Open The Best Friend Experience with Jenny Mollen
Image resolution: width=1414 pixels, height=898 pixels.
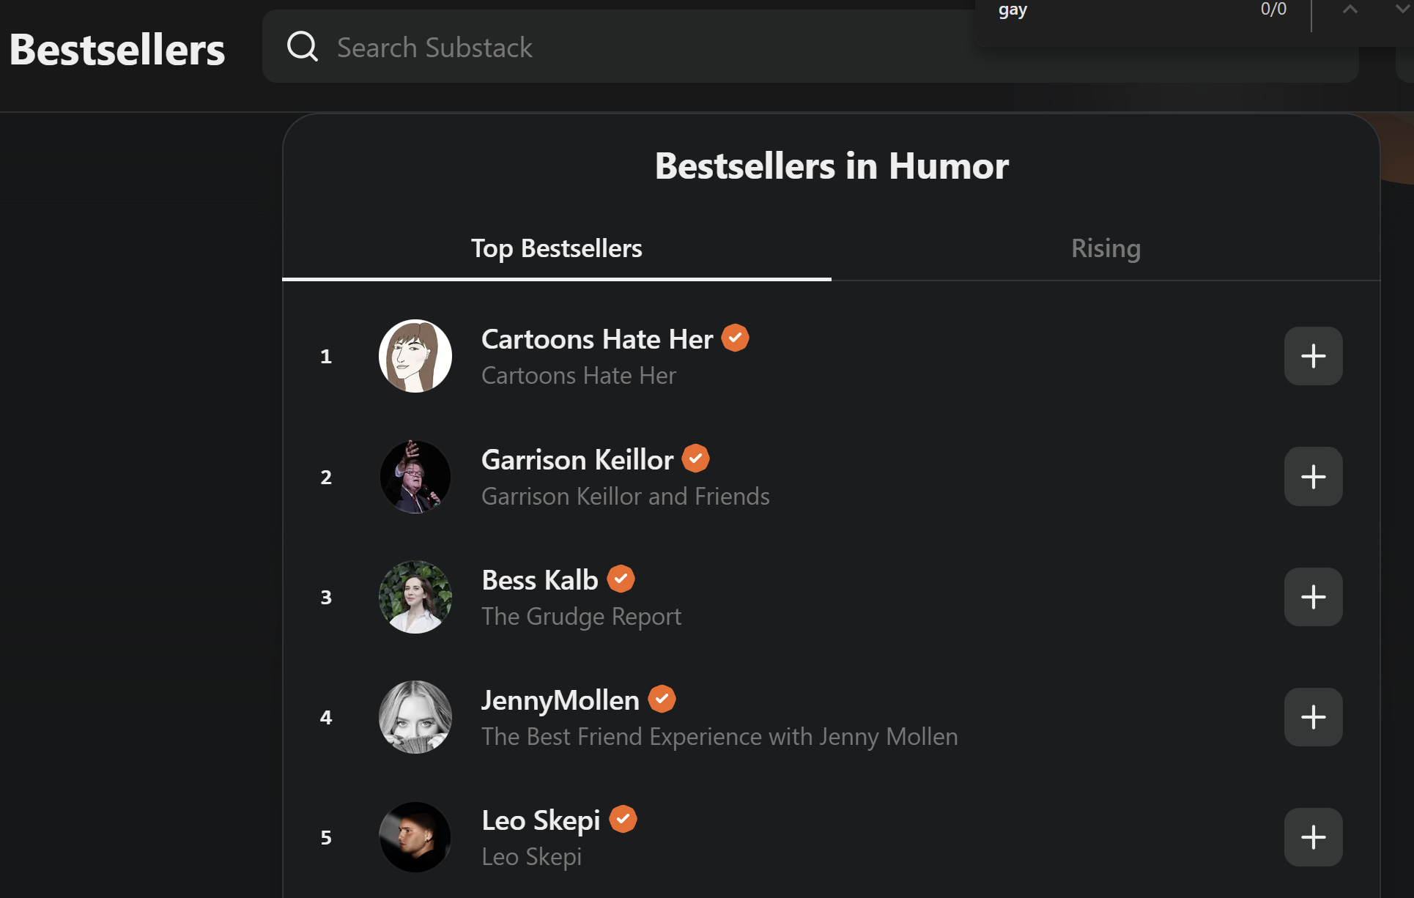pyautogui.click(x=719, y=736)
